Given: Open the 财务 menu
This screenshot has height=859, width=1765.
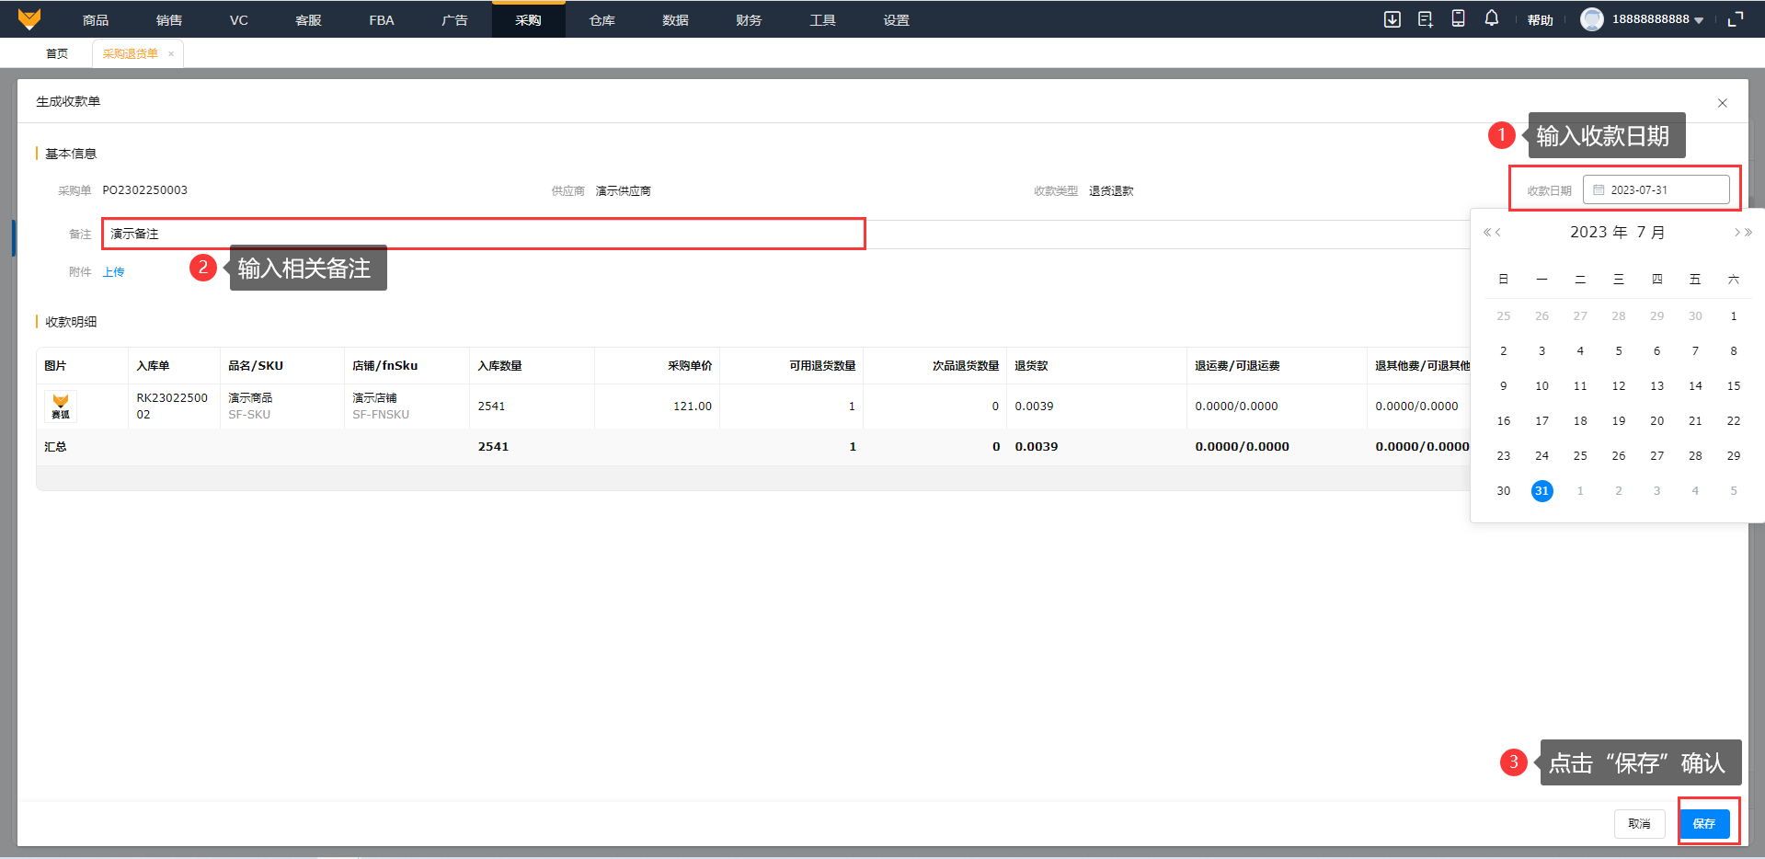Looking at the screenshot, I should point(748,20).
